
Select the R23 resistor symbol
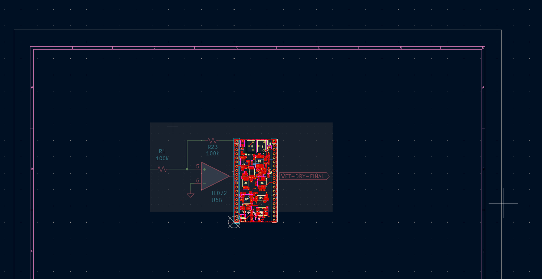coord(212,141)
